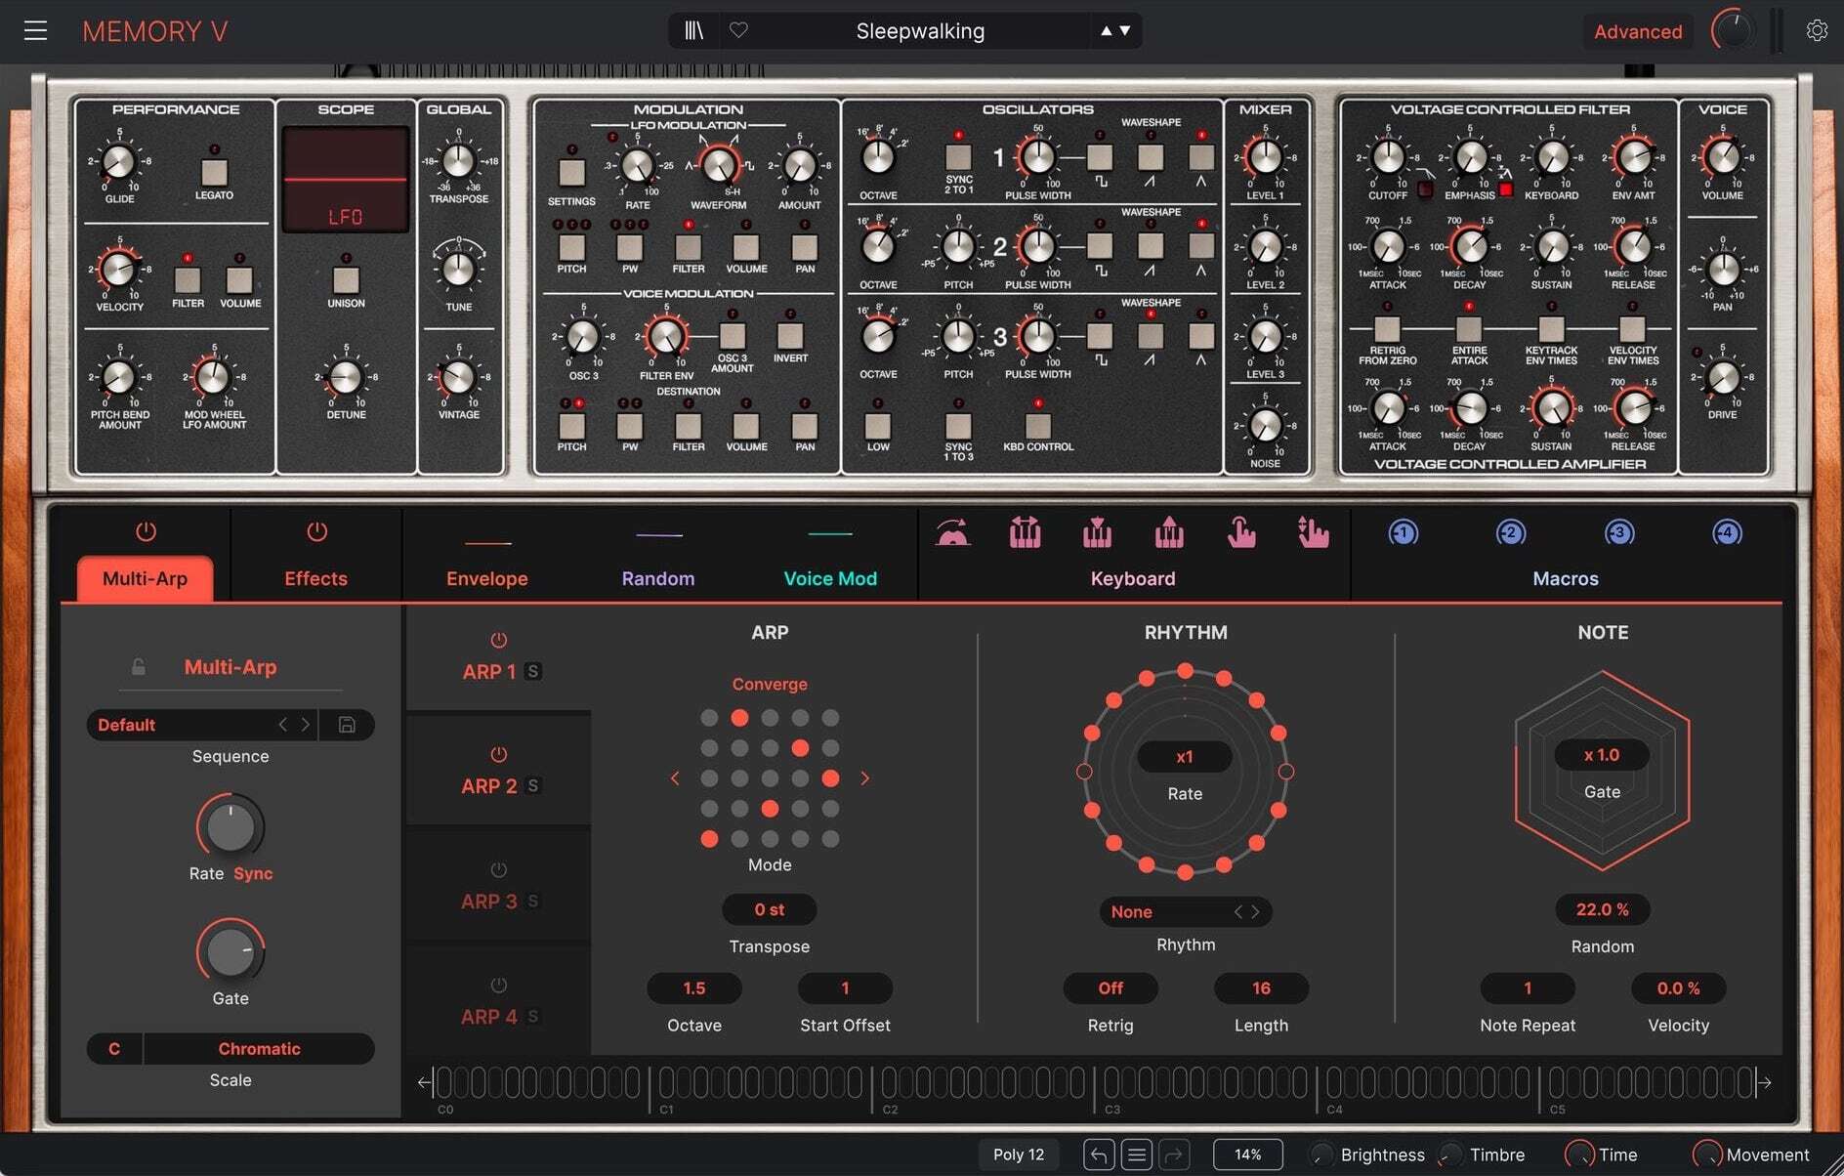
Task: Toggle the Multi-Arp lock icon
Action: coord(139,667)
